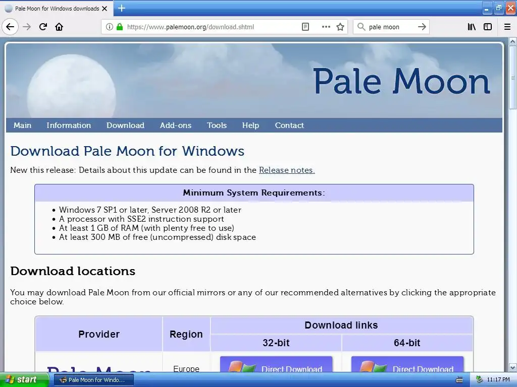Click the Pale Moon banner logo text
The height and width of the screenshot is (387, 517).
pos(401,81)
